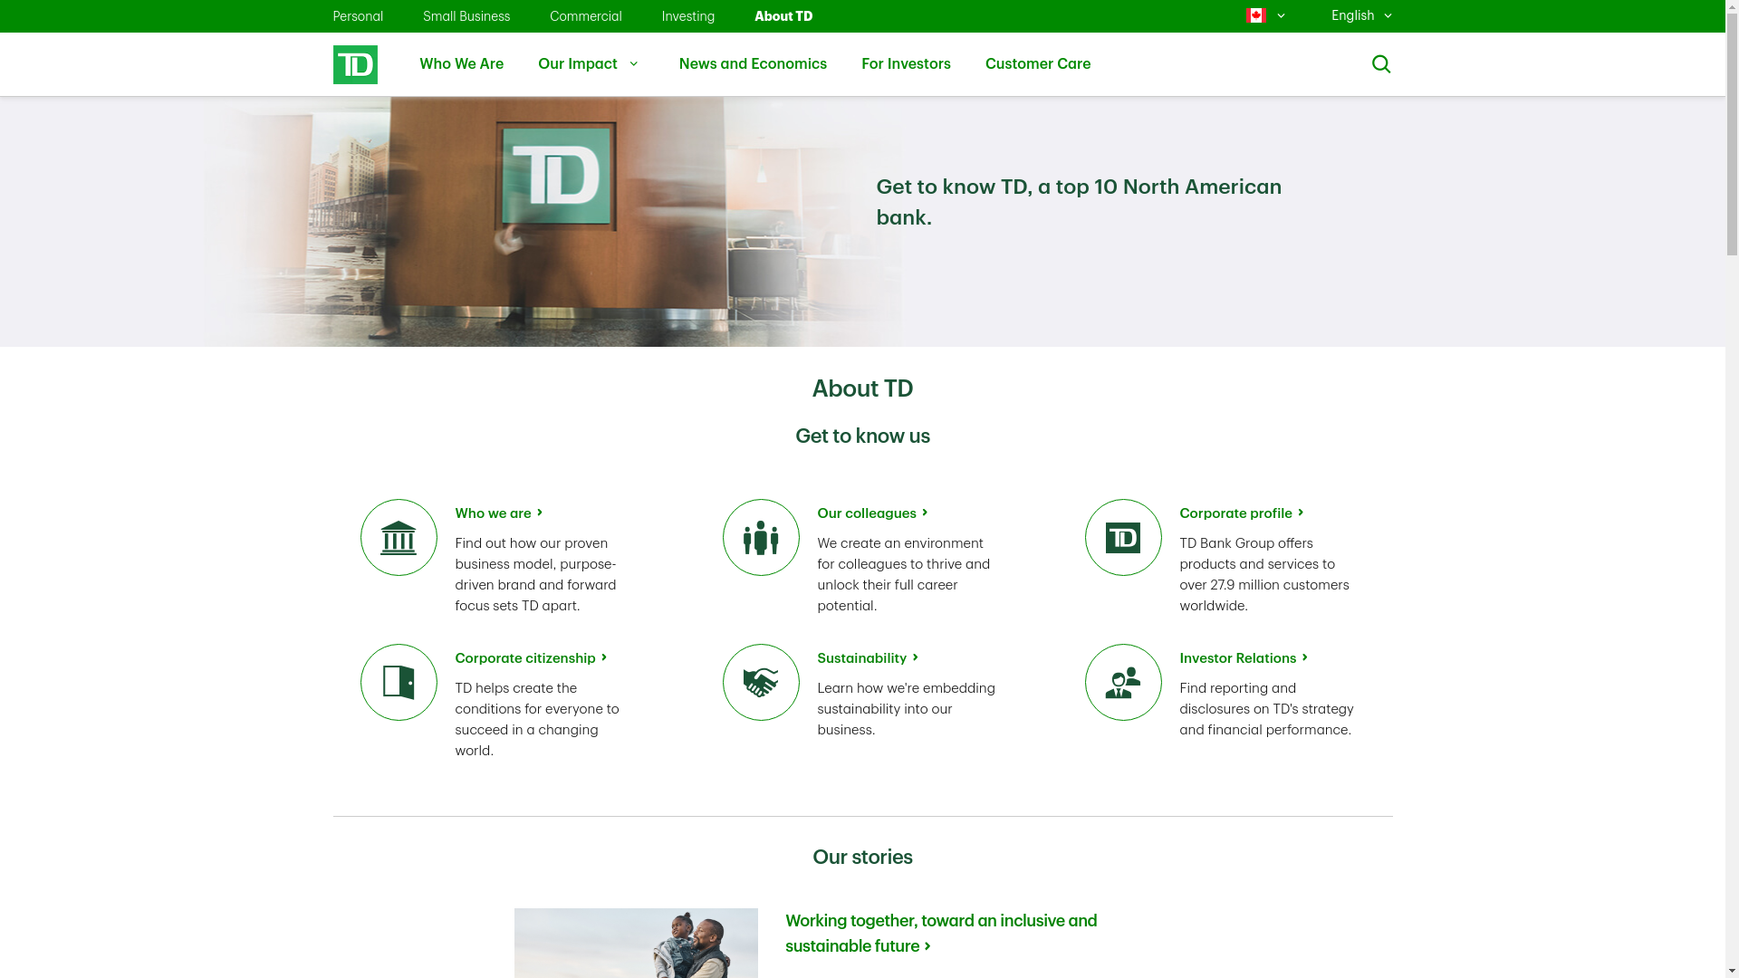Click the door icon for Corporate citizenship
This screenshot has height=978, width=1739.
tap(399, 683)
